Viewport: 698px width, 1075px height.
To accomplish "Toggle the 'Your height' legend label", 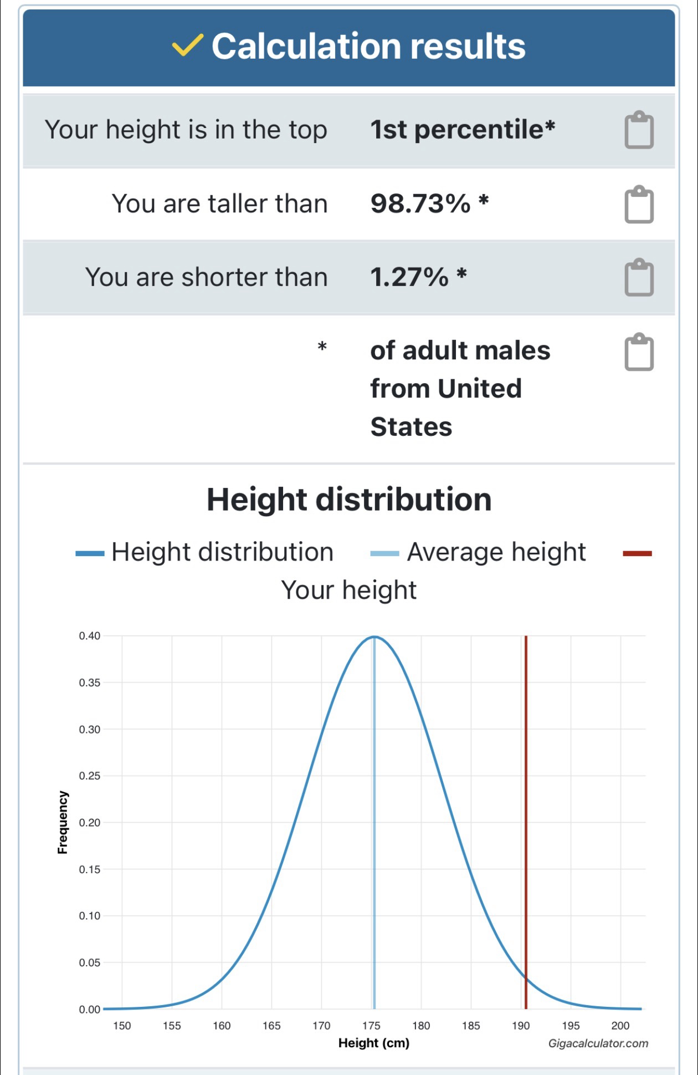I will (348, 590).
